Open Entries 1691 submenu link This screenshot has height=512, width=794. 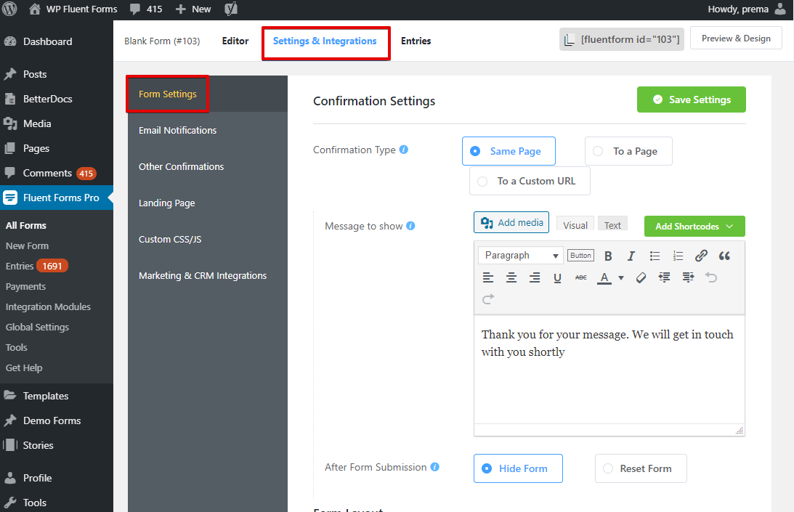(36, 266)
